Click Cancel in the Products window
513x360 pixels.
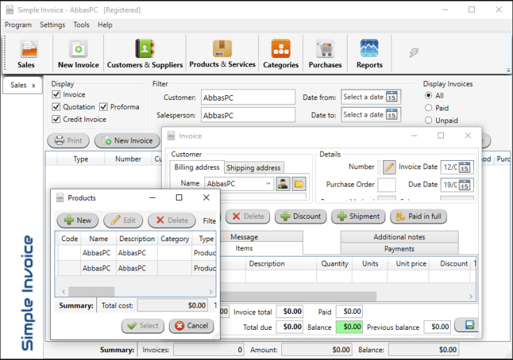191,326
